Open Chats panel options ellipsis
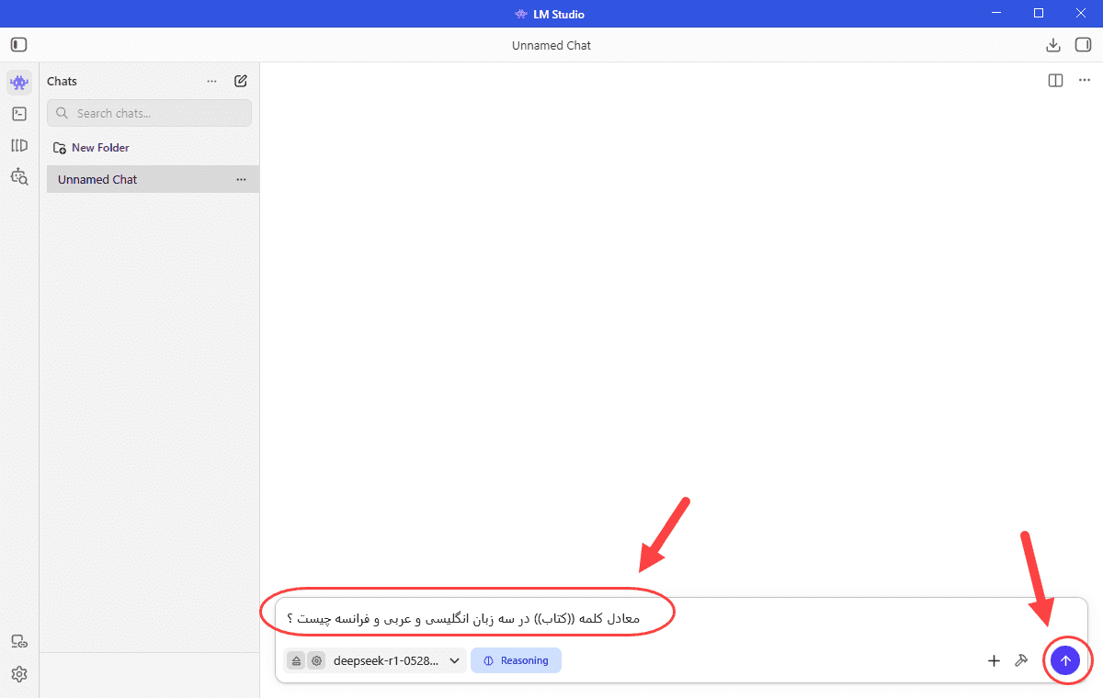 [212, 81]
